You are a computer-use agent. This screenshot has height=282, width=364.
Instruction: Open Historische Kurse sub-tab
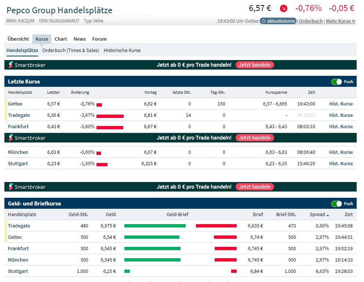(x=122, y=50)
